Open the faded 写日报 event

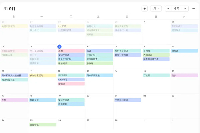click(x=43, y=55)
